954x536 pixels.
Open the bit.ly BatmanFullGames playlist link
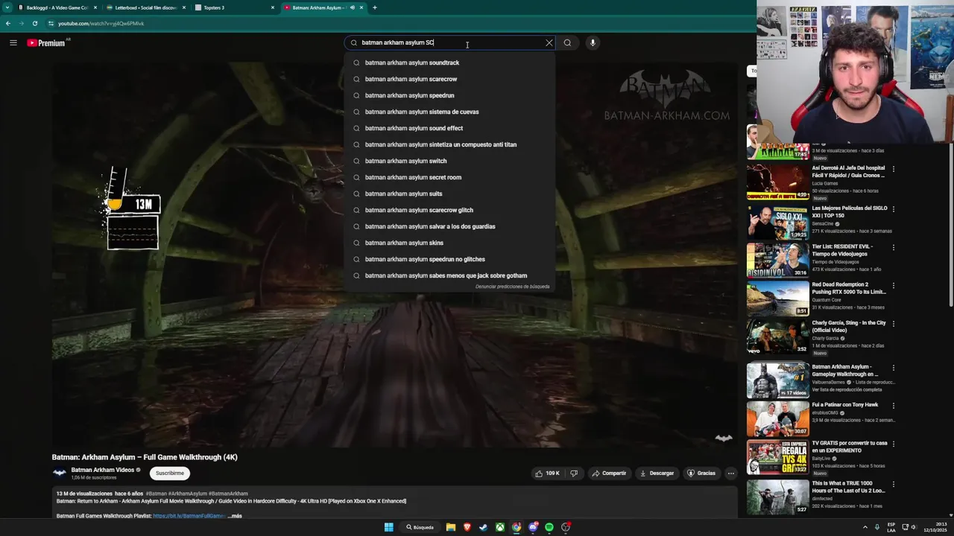pyautogui.click(x=189, y=516)
